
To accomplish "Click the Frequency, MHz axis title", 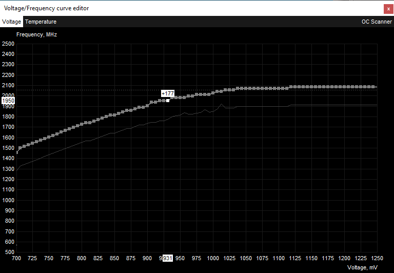I will click(37, 34).
